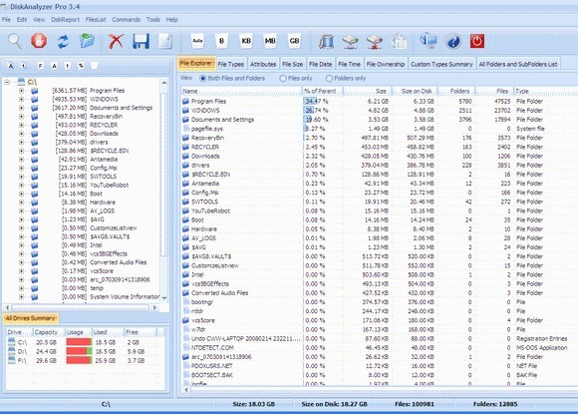Click the F button in tree toolbar
Screen dimensions: 578x414
[40, 66]
